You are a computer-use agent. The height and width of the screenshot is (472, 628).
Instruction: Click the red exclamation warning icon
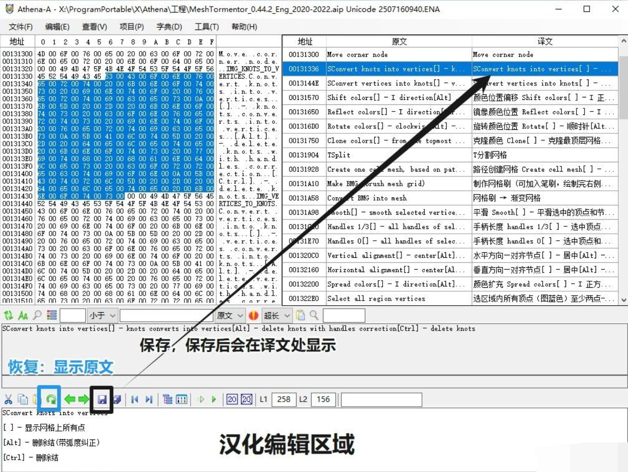coord(253,315)
